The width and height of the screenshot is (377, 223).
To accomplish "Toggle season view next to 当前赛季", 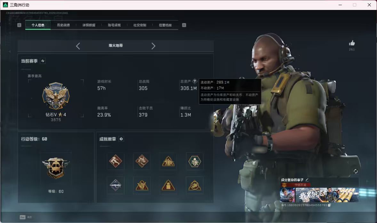I will (x=43, y=61).
